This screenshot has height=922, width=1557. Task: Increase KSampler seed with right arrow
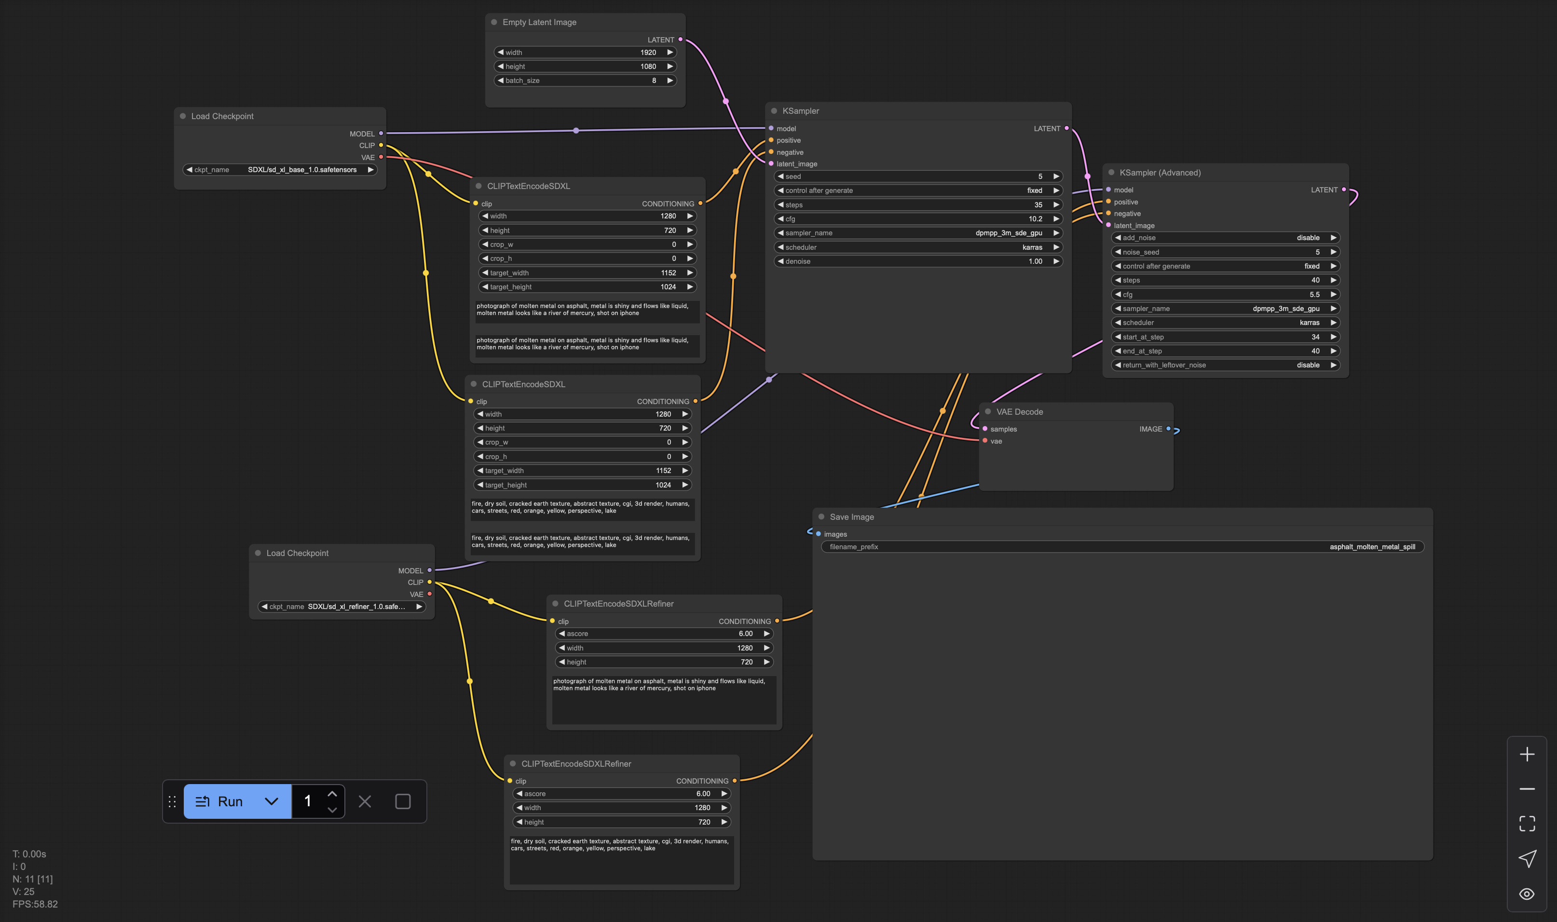[1055, 176]
